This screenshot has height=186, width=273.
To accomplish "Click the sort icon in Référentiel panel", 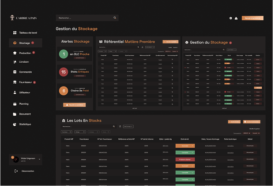I will click(142, 47).
